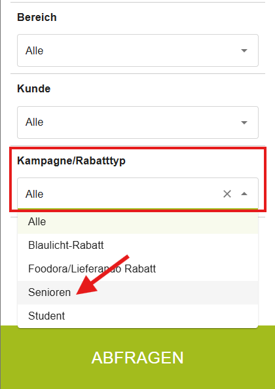Screen dimensions: 275x389
Task: Select the highlighted Alle option in the list
Action: [137, 222]
